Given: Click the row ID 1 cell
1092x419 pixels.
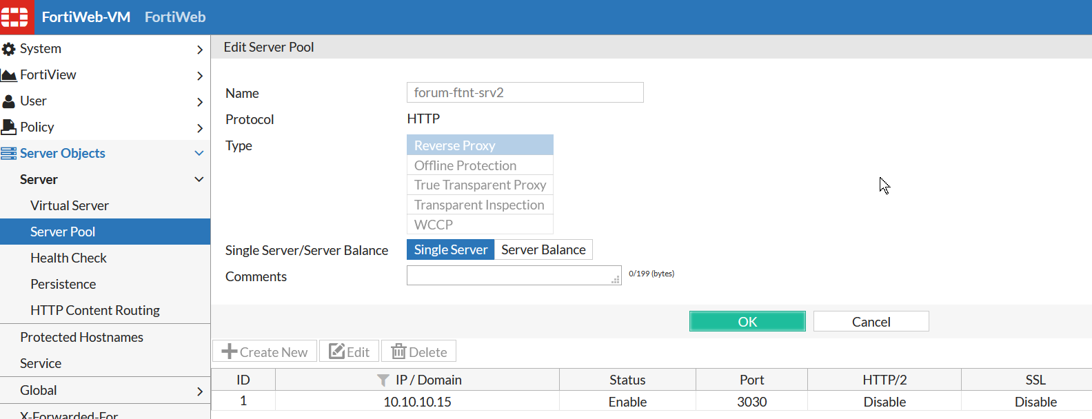Looking at the screenshot, I should 243,401.
